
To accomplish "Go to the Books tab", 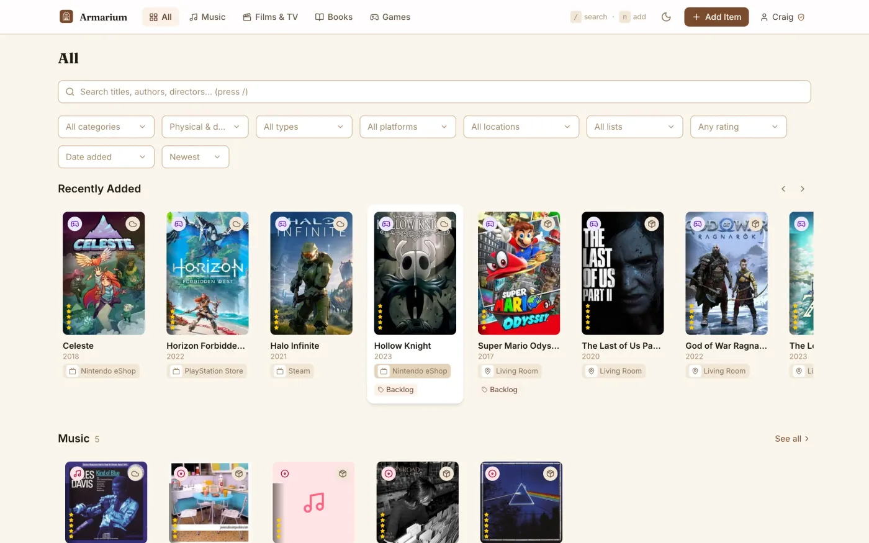I will pos(334,17).
